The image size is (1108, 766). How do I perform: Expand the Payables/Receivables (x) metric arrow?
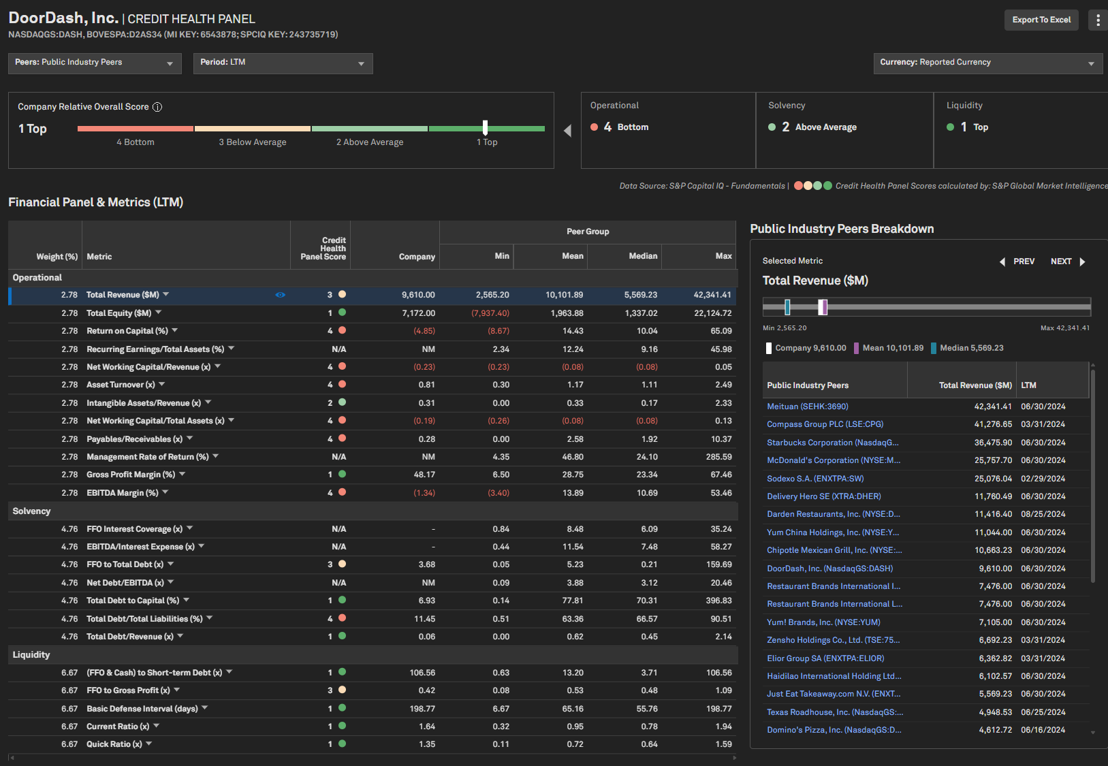point(190,438)
